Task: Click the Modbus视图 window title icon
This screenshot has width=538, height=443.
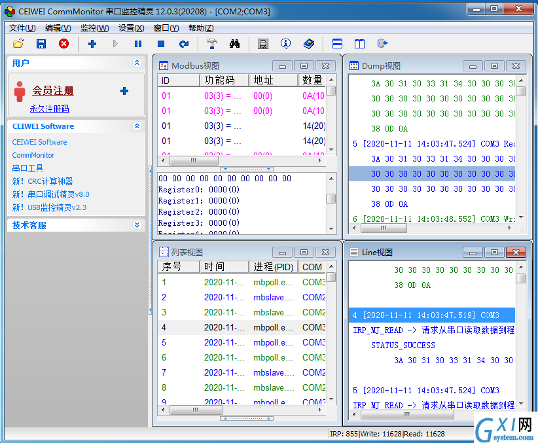Action: [x=164, y=65]
